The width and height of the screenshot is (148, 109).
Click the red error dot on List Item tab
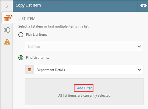tap(11, 16)
